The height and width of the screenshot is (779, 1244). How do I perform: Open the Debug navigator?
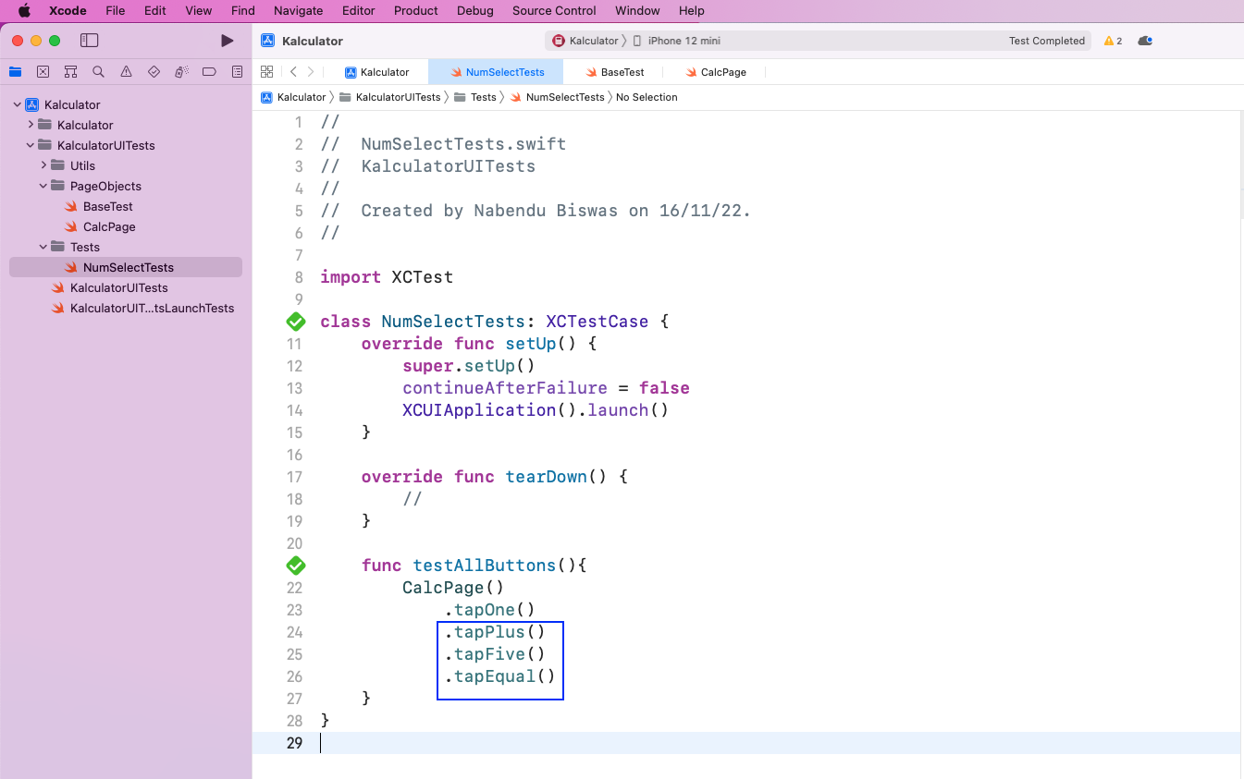(181, 72)
